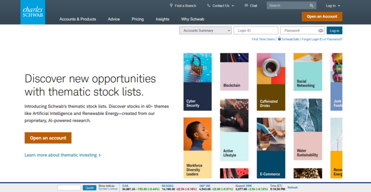Click the Chat link text
The width and height of the screenshot is (371, 192).
253,6
